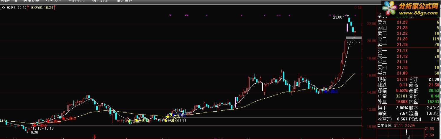Image resolution: width=441 pixels, height=139 pixels.
Task: Select the buy-four price 21.10
Action: click(402, 67)
